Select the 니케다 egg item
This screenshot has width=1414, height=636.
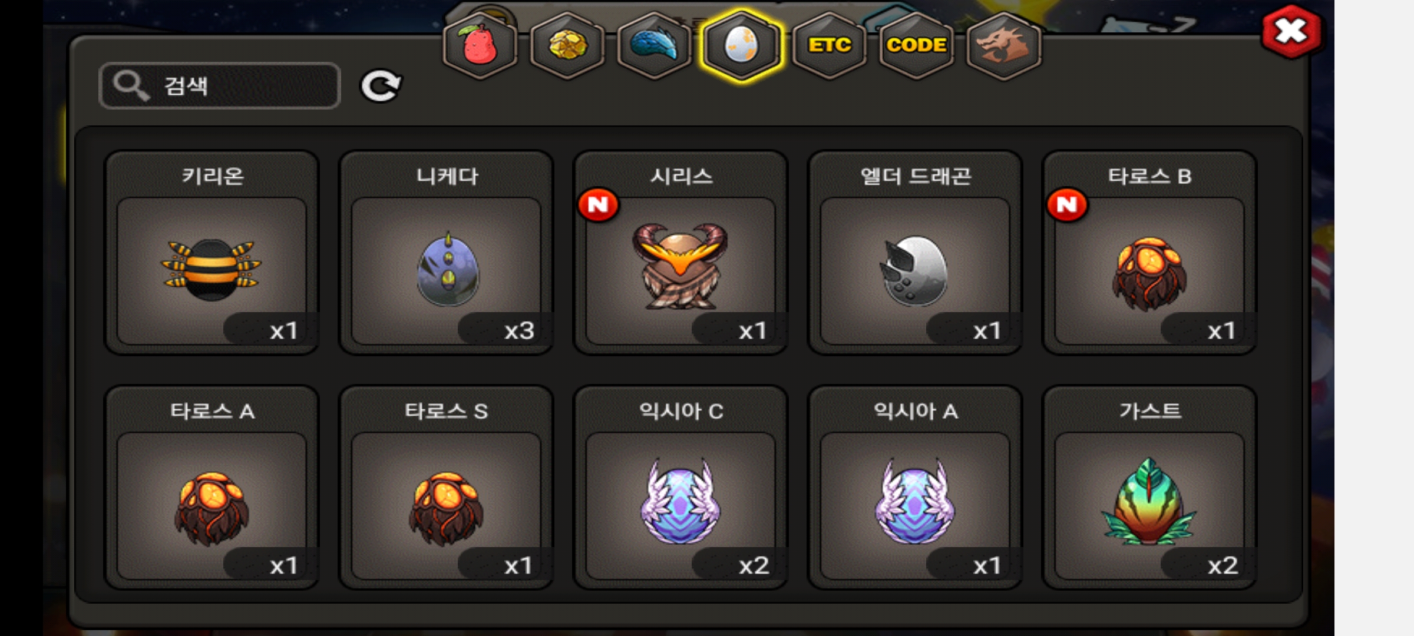pos(446,253)
